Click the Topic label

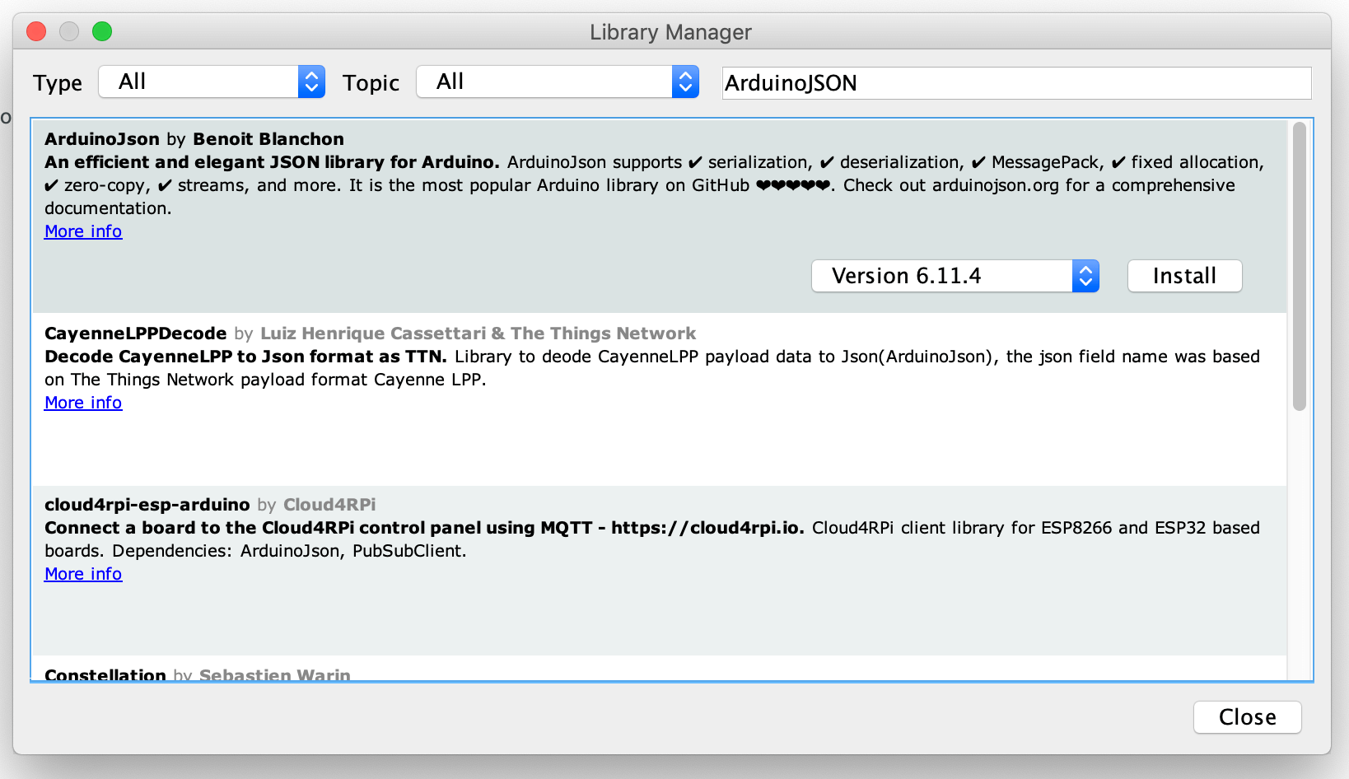[371, 83]
